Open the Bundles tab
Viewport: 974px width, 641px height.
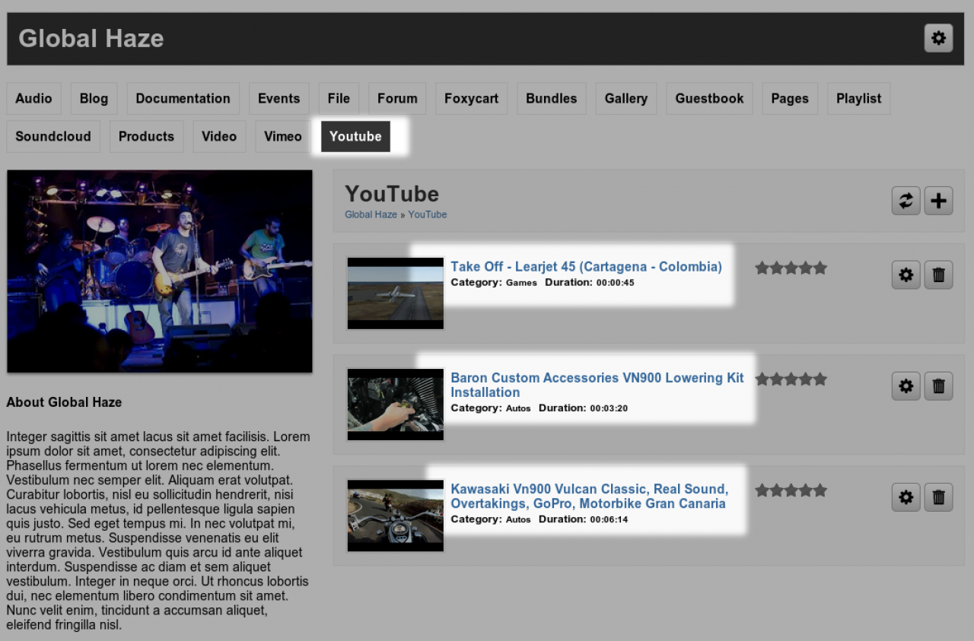pos(552,99)
